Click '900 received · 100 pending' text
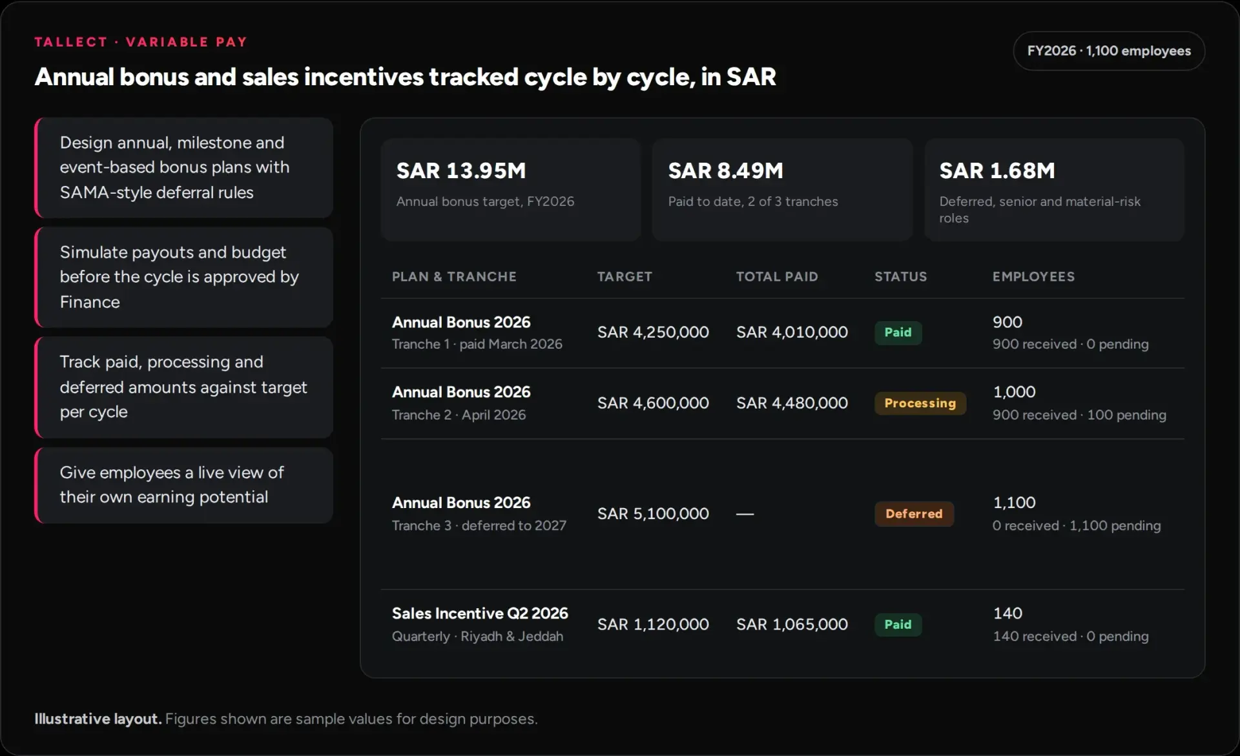Screen dimensions: 1240x756 click(1079, 415)
